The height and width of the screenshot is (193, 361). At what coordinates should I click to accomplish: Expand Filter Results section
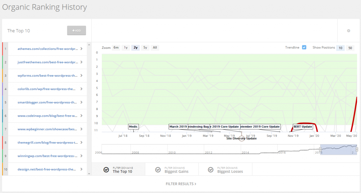(181, 184)
